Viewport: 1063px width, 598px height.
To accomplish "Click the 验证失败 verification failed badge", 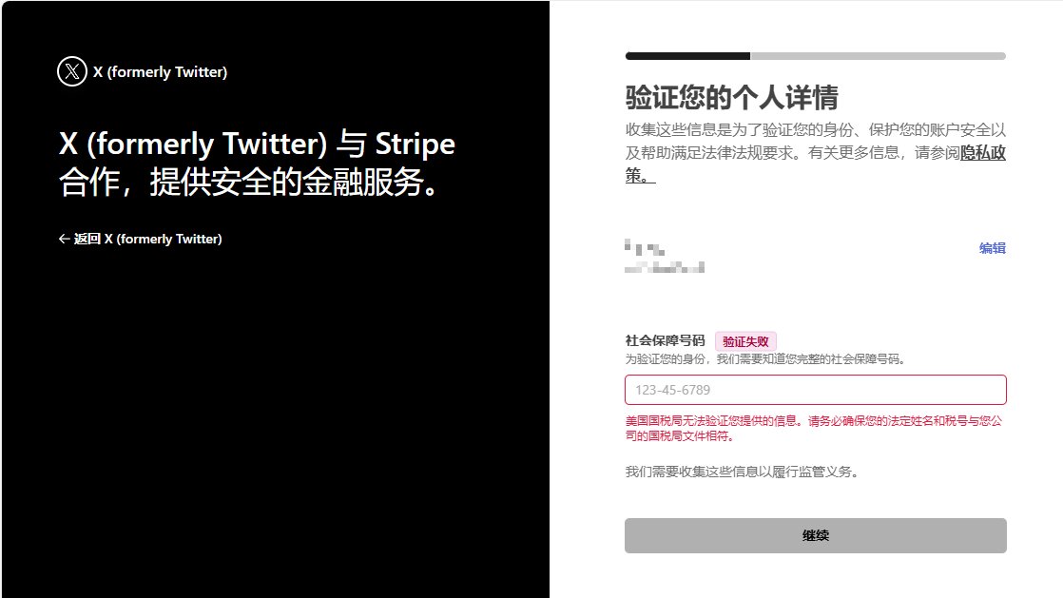I will point(745,341).
